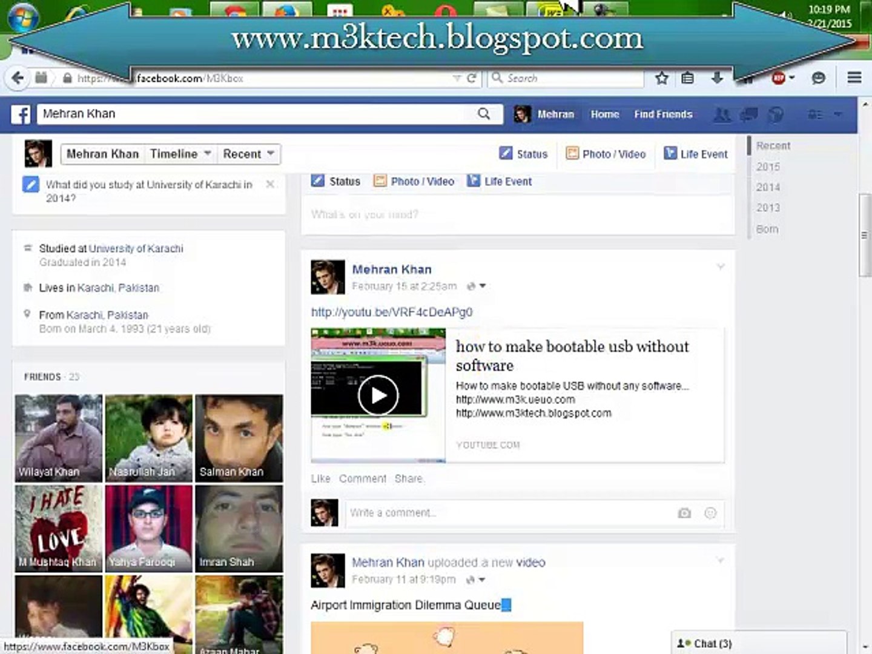This screenshot has width=872, height=654.
Task: Click the chat bubble toolbar icon
Action: (x=818, y=78)
